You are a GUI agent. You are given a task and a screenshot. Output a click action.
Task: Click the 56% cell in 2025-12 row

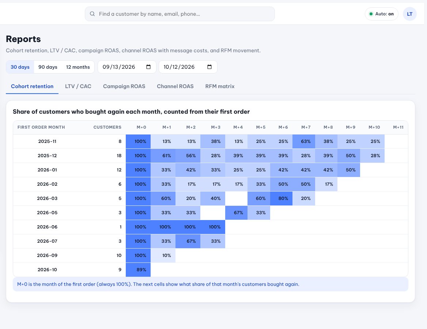pyautogui.click(x=188, y=155)
